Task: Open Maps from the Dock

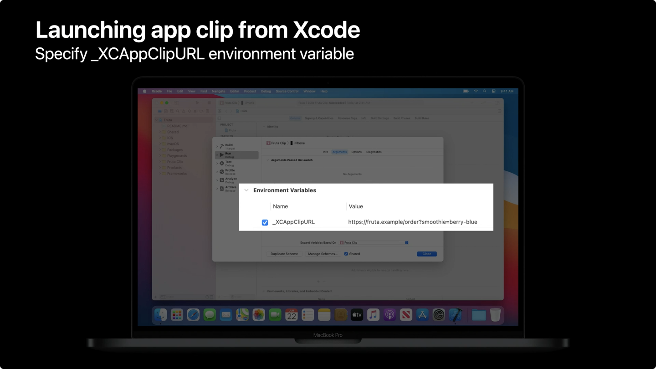Action: pyautogui.click(x=242, y=314)
